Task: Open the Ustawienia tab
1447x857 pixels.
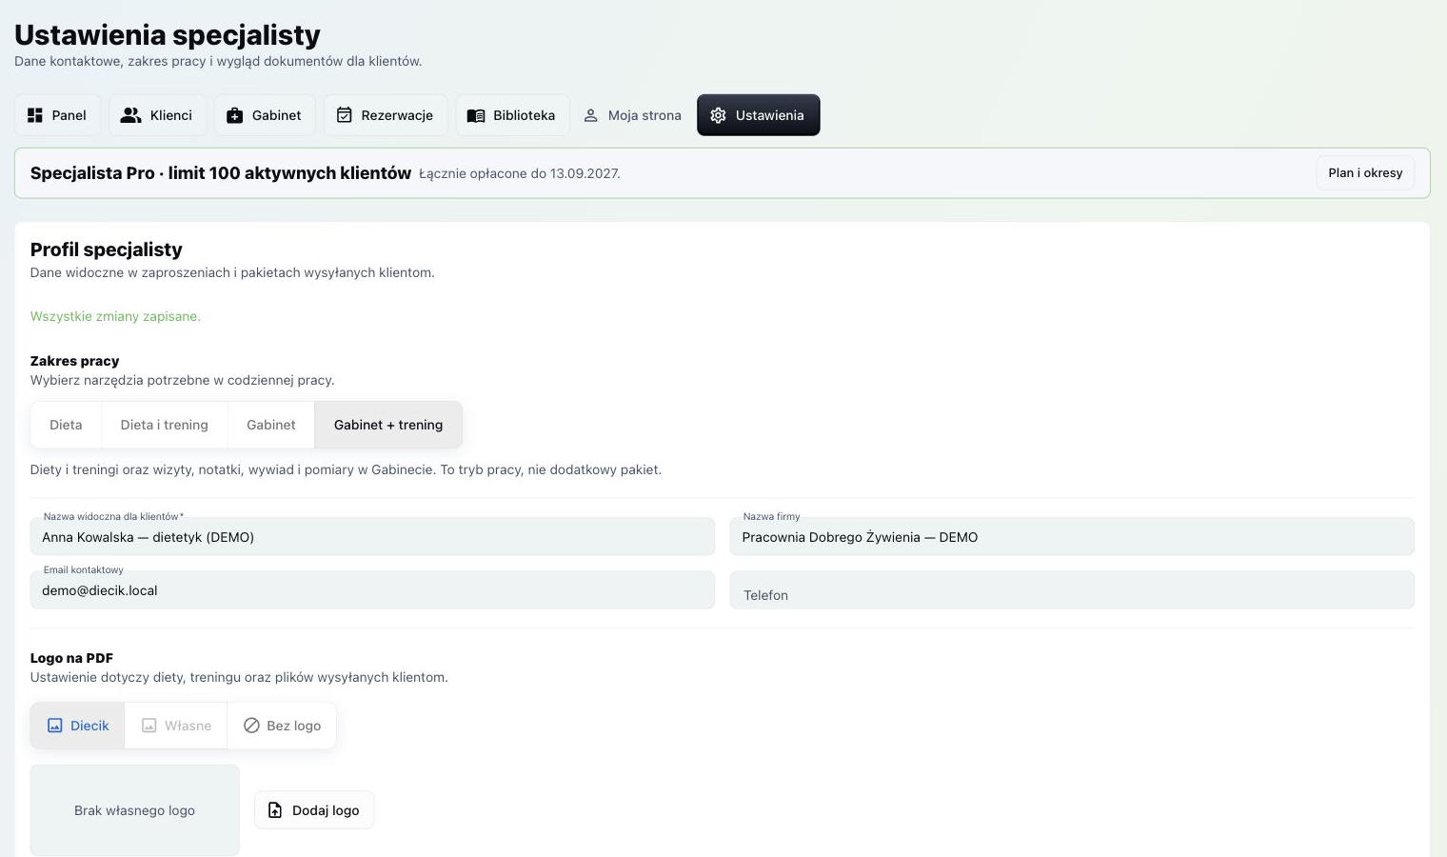Action: [x=759, y=115]
